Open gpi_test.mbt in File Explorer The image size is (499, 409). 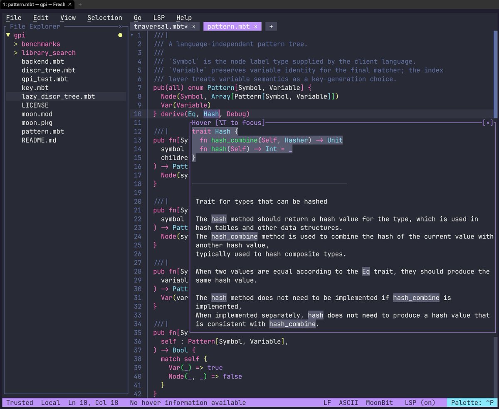(x=44, y=79)
